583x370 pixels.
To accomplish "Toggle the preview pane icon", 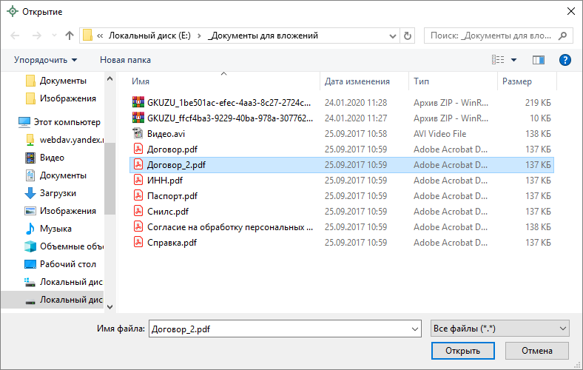I will tap(538, 59).
